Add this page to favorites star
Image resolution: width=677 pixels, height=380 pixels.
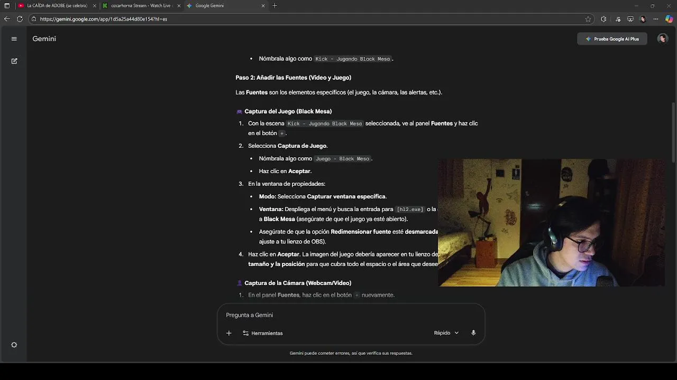(588, 19)
